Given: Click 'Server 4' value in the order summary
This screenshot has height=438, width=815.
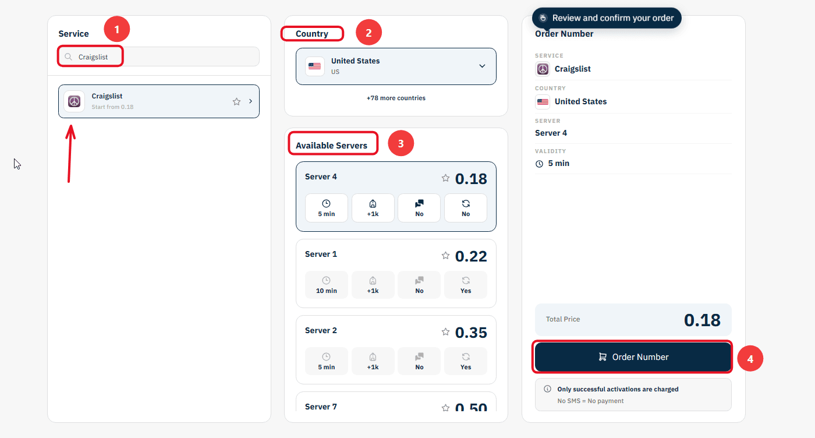Looking at the screenshot, I should coord(551,133).
